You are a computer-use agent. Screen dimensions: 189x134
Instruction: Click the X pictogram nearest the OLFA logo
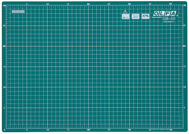(x=145, y=16)
